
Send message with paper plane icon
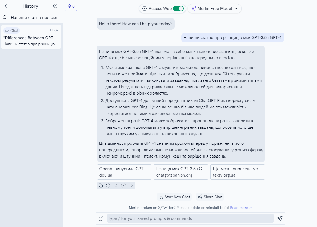click(280, 218)
